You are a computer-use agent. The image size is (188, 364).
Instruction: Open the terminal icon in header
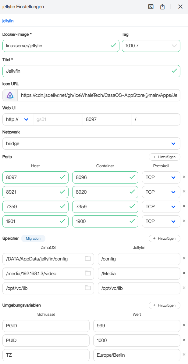click(x=151, y=7)
